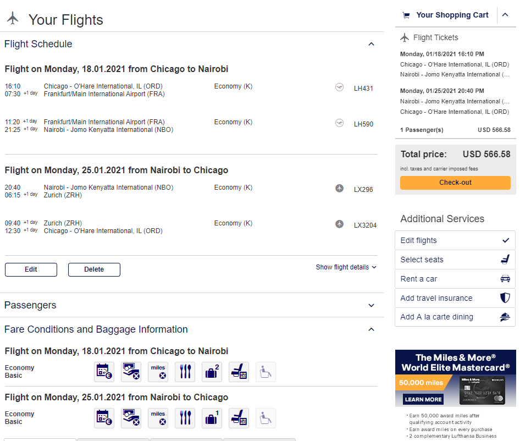Click one-bag baggage icon for return flight
This screenshot has width=520, height=441.
(x=212, y=418)
